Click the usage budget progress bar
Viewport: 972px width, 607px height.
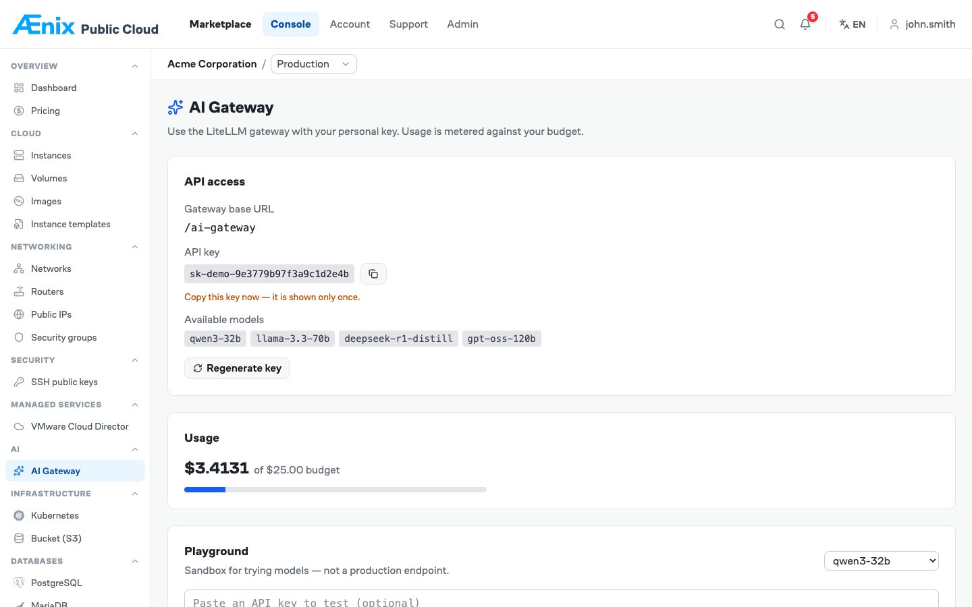point(335,490)
